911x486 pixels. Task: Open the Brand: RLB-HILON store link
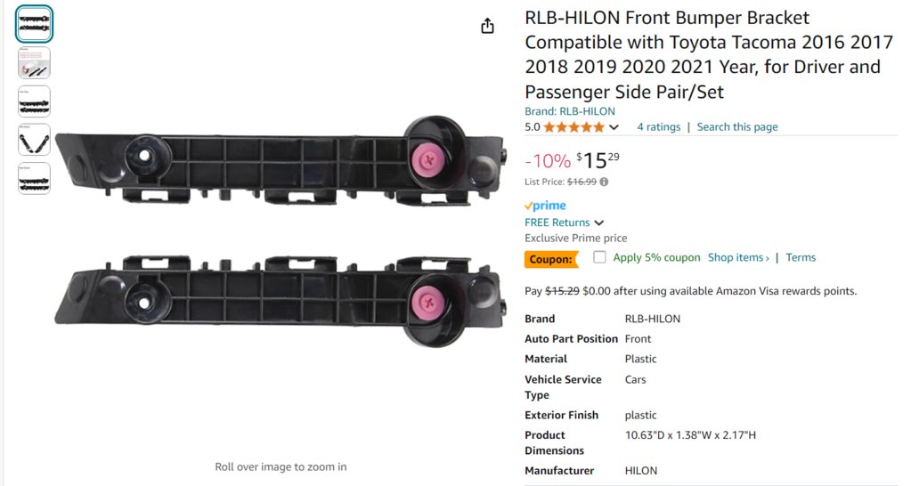point(569,111)
